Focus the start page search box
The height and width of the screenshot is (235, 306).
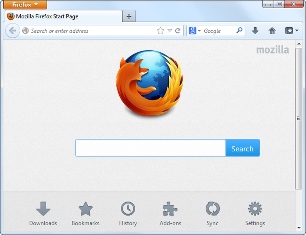click(x=151, y=148)
